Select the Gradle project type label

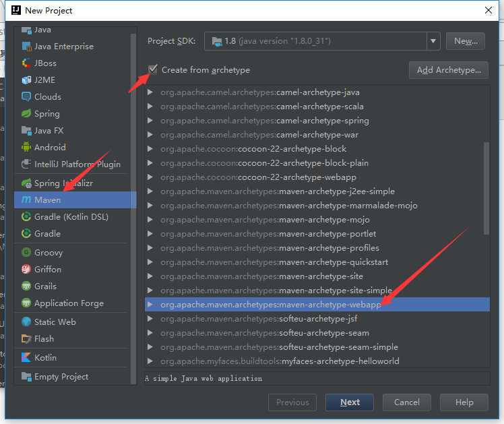[x=47, y=233]
